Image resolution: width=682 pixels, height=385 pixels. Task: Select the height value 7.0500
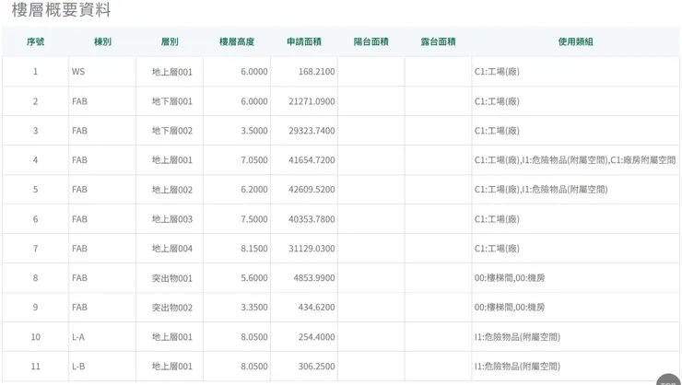pyautogui.click(x=254, y=160)
